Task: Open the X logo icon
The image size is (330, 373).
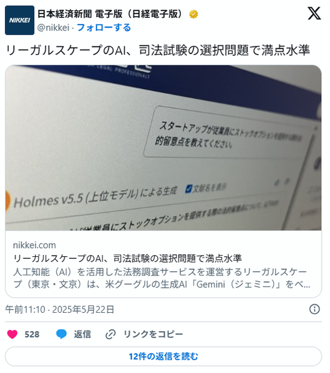Action: pyautogui.click(x=314, y=13)
